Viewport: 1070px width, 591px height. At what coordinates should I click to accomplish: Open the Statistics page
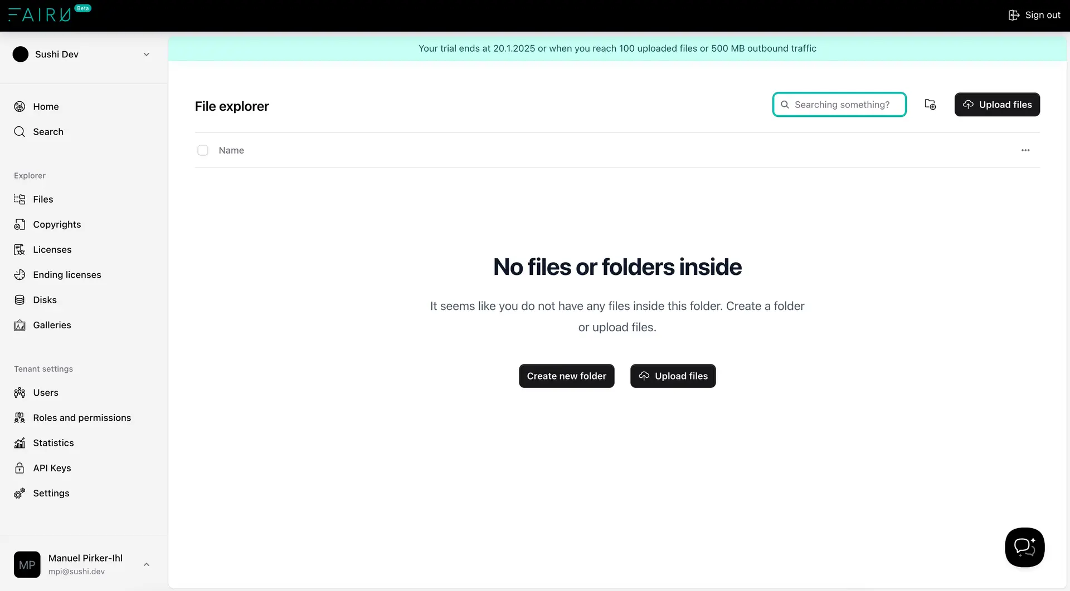[x=53, y=442]
